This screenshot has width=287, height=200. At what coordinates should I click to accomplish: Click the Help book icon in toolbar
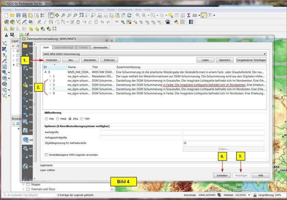[x=191, y=22]
